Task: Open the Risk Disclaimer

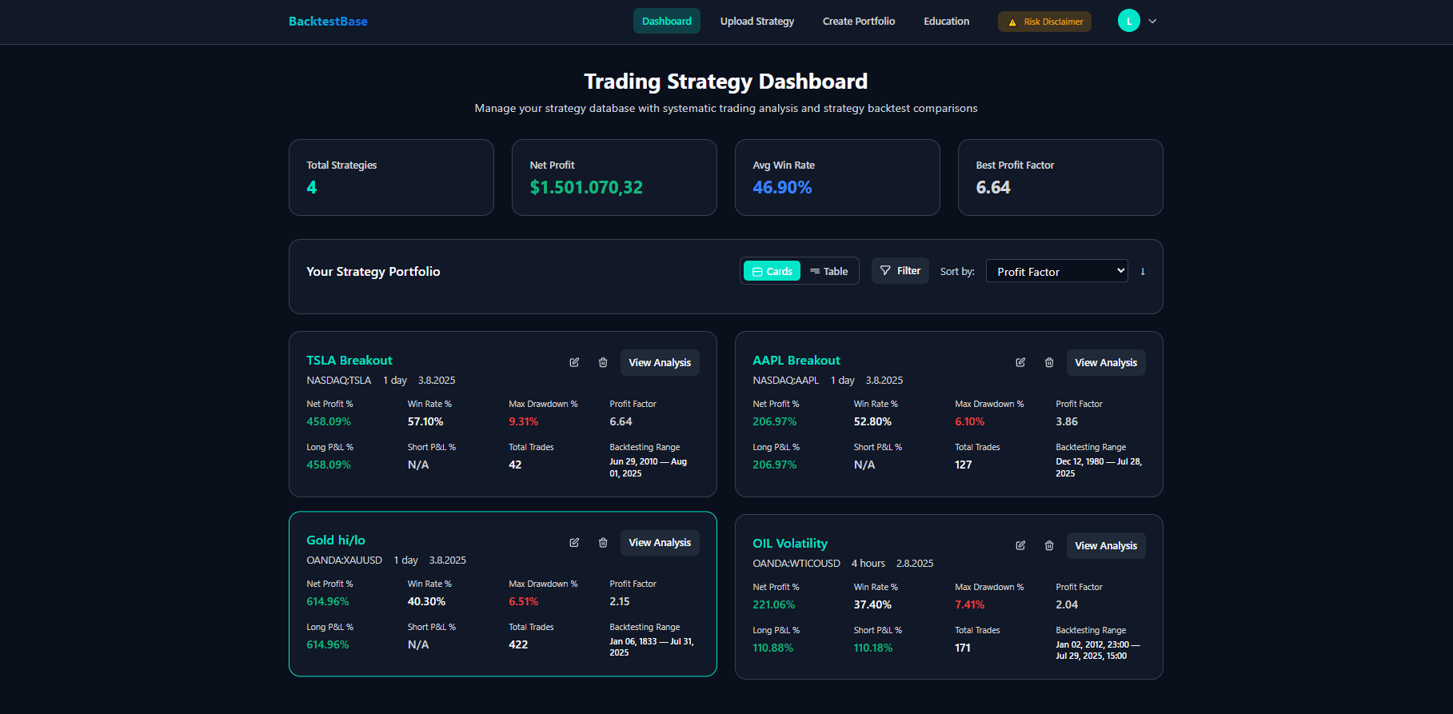Action: tap(1044, 22)
